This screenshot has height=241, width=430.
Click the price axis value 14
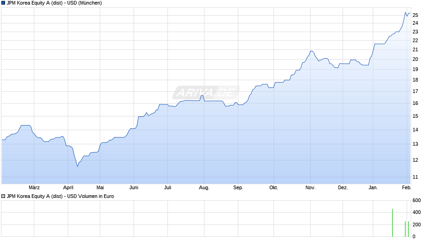point(415,130)
